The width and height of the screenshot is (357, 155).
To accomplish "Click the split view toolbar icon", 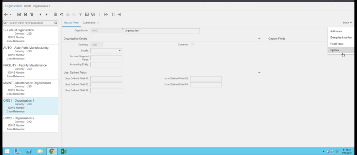I will click(x=112, y=14).
